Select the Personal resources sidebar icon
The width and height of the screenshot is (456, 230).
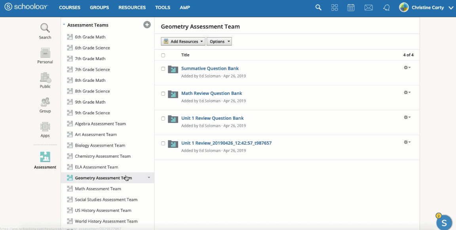coord(45,53)
